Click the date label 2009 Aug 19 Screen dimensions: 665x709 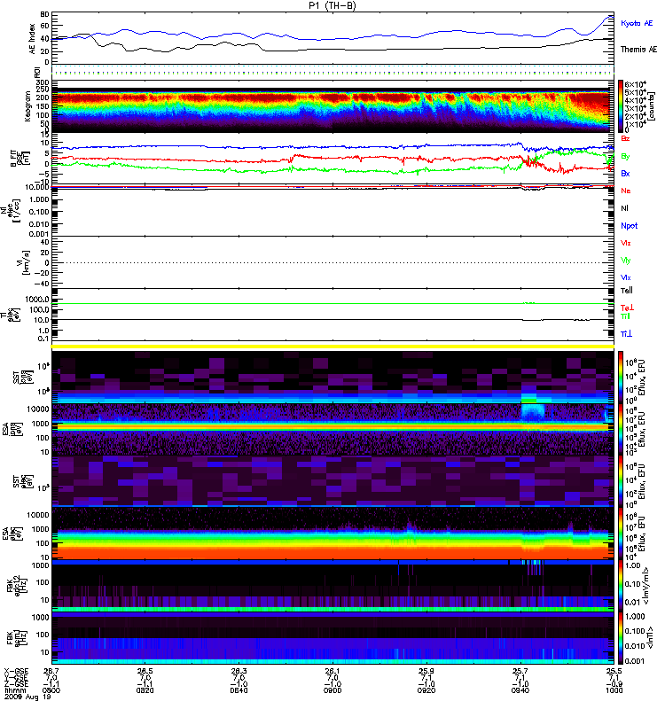pyautogui.click(x=27, y=697)
